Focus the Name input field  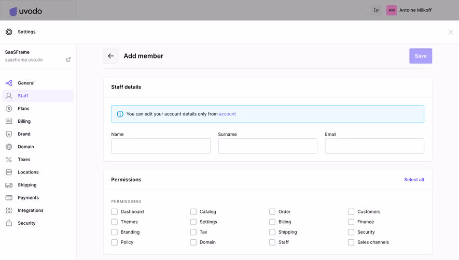(161, 146)
